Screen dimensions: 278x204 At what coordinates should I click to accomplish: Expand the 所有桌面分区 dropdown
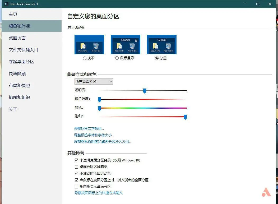[94, 82]
